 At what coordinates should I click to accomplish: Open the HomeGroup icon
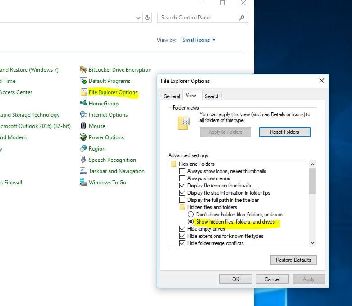point(83,104)
